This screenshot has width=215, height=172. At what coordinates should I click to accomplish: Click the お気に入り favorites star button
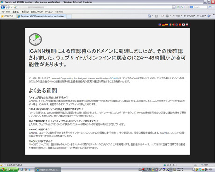[7, 16]
